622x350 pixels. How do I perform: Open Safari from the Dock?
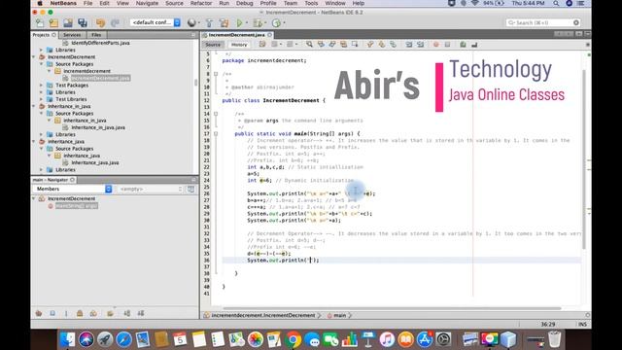coord(123,339)
